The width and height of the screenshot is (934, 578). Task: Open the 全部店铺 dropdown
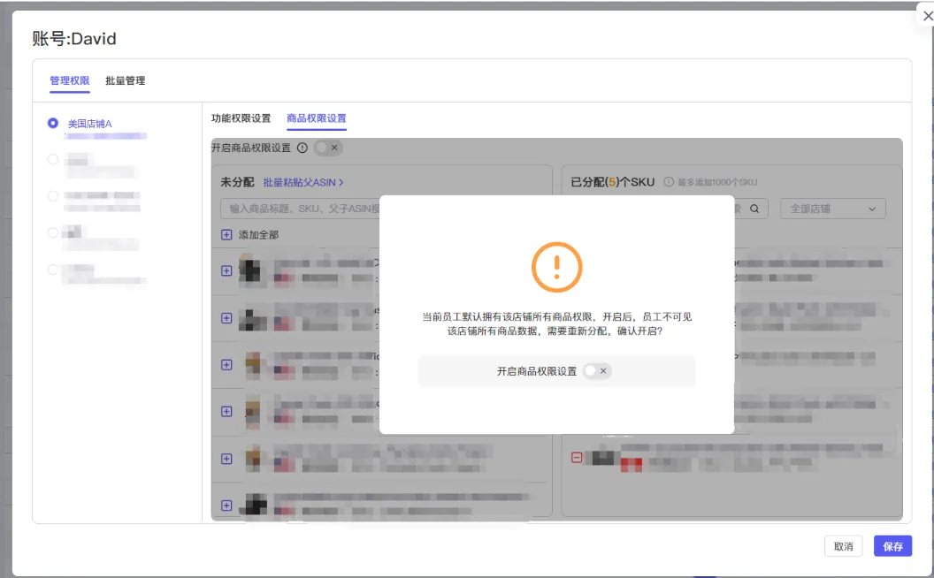pyautogui.click(x=833, y=209)
